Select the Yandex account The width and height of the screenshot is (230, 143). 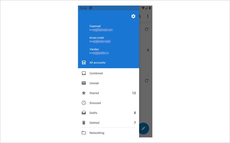[108, 51]
